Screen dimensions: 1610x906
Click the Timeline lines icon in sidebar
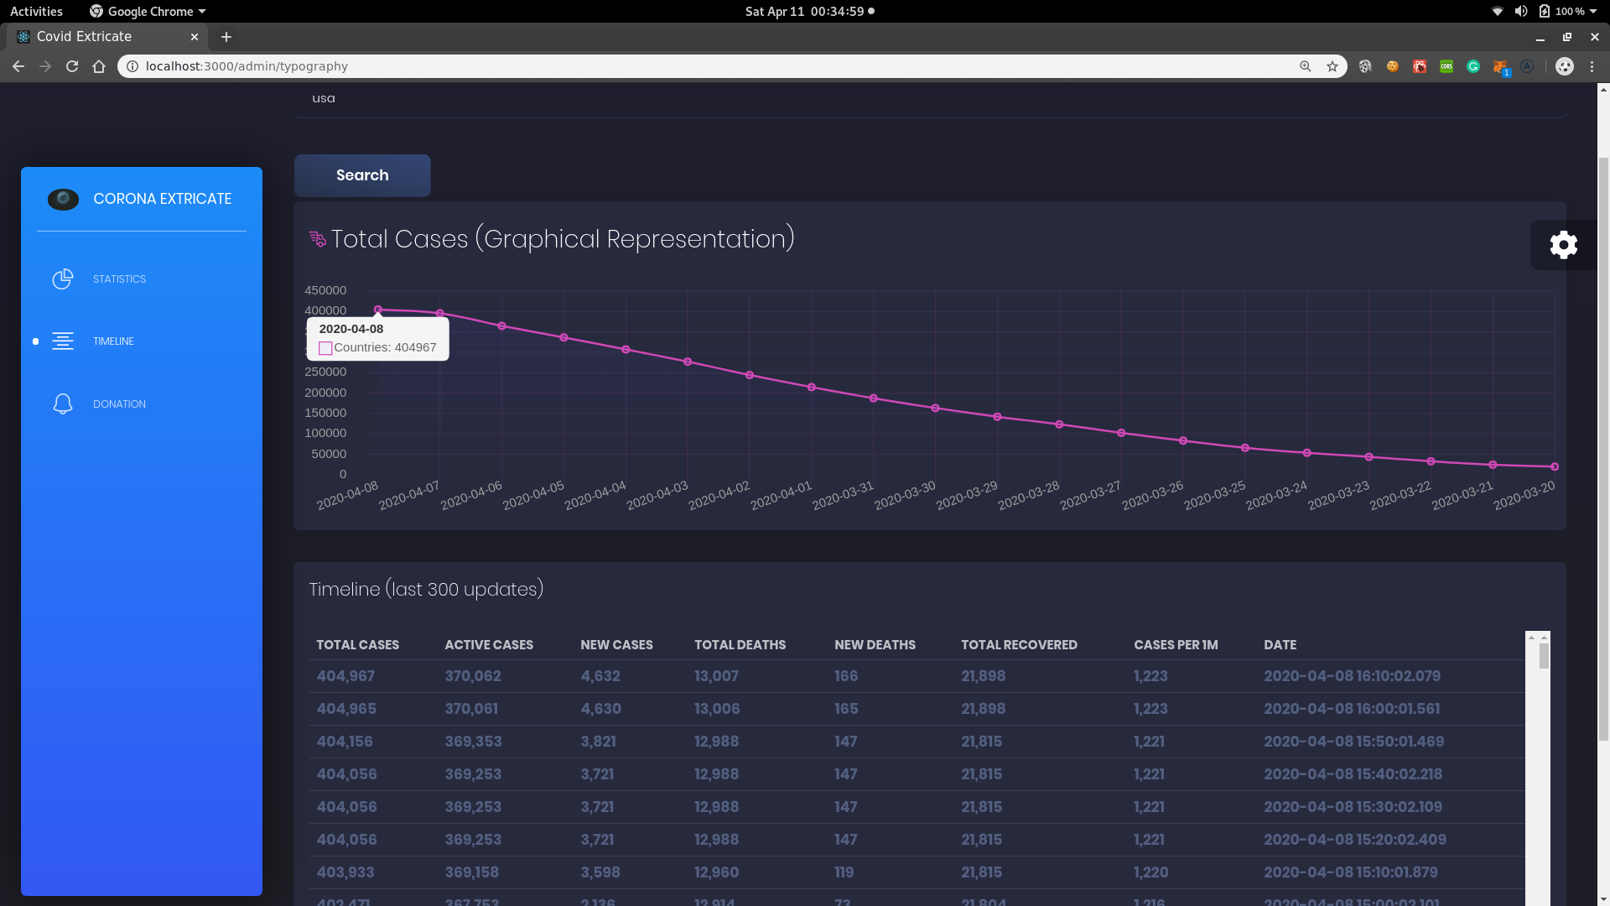coord(63,341)
